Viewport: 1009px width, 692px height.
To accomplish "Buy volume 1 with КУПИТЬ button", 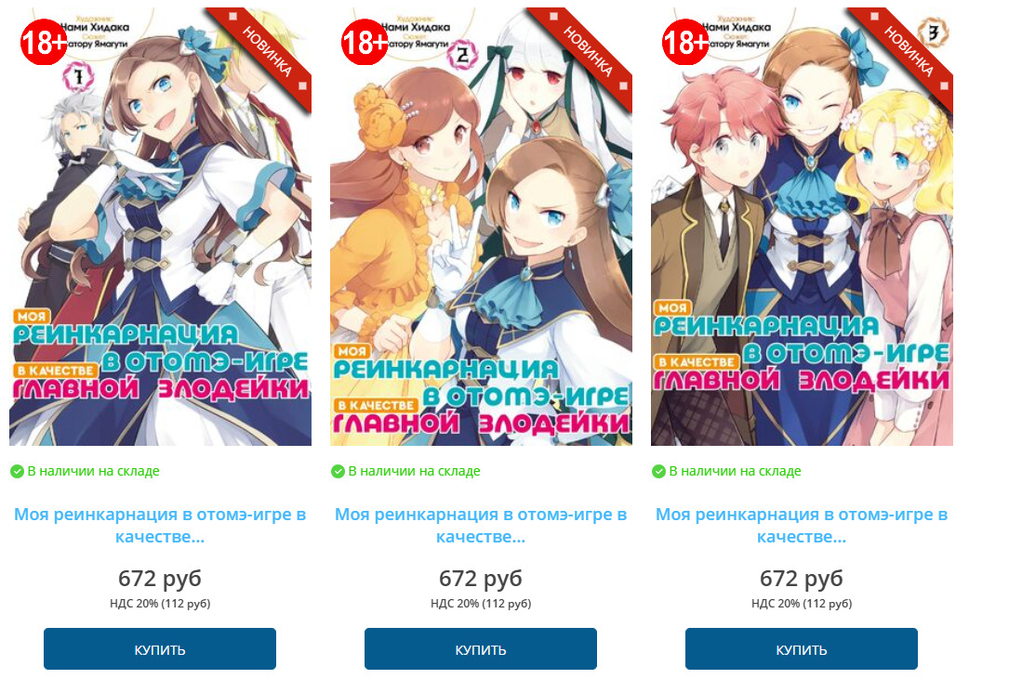I will click(160, 649).
